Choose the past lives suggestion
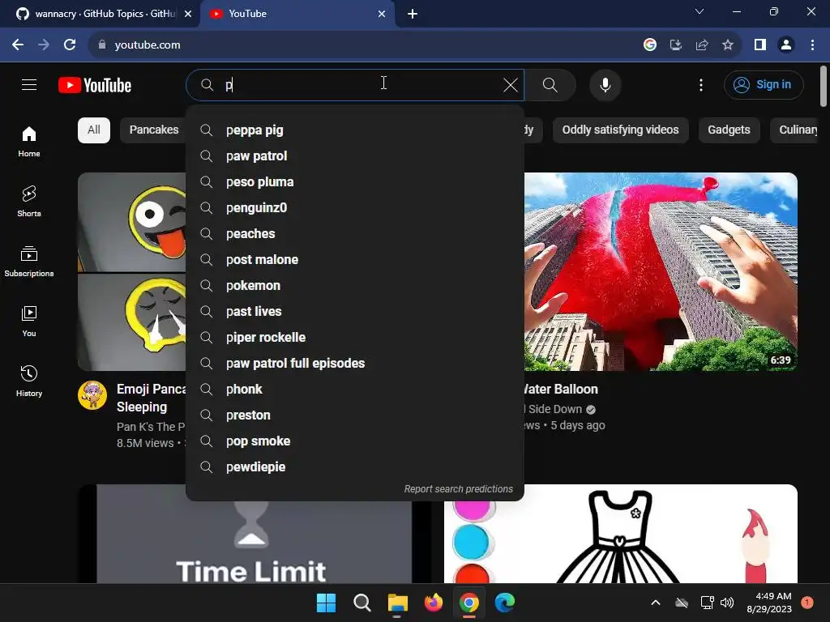The height and width of the screenshot is (622, 830). click(x=355, y=312)
